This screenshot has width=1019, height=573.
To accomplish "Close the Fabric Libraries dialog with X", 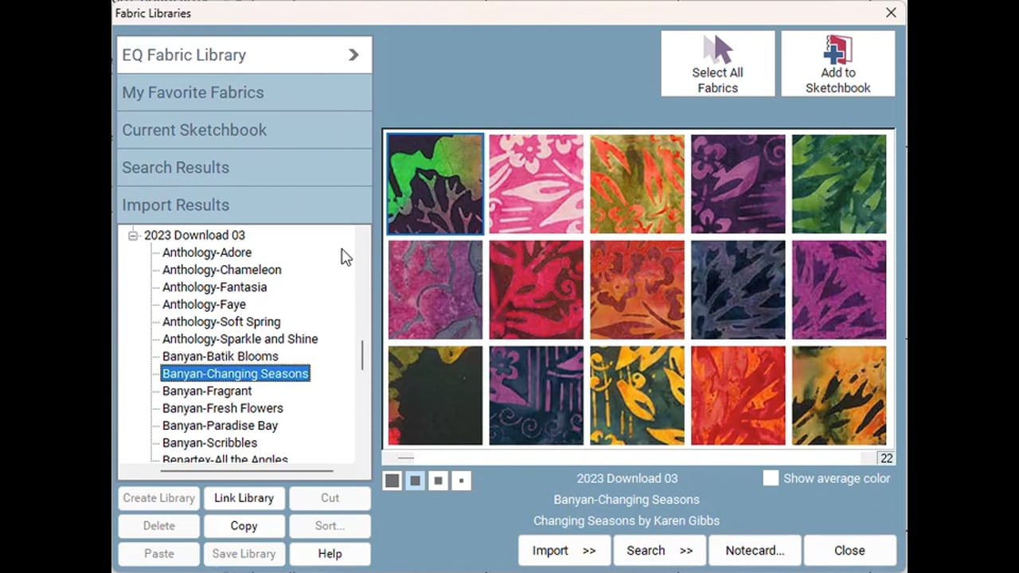I will (891, 13).
